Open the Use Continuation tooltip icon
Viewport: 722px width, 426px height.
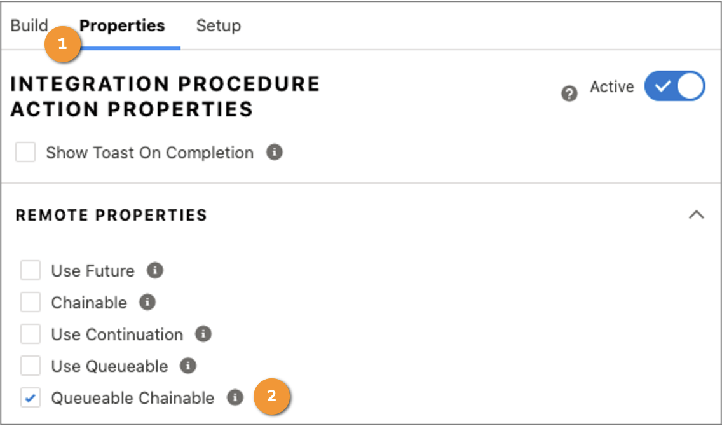click(x=203, y=334)
